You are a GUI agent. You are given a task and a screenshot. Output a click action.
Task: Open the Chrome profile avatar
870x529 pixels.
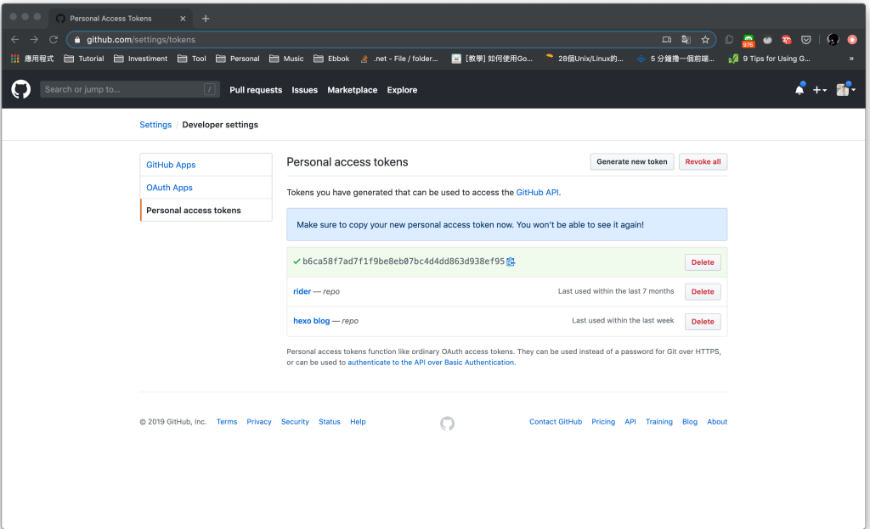(833, 39)
